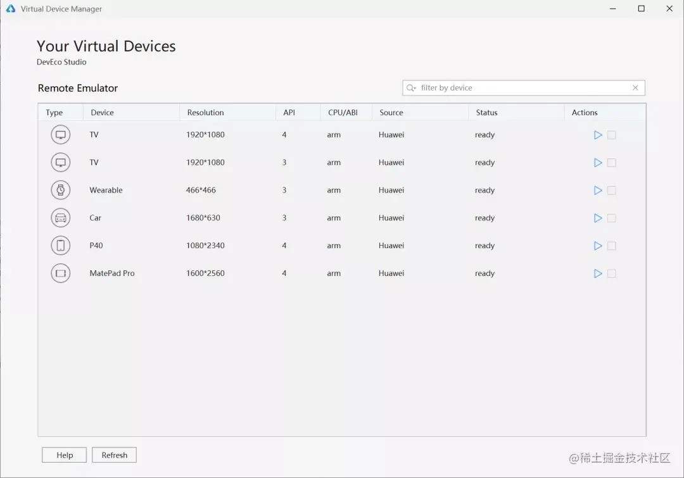Clear the device filter with X icon

(635, 87)
